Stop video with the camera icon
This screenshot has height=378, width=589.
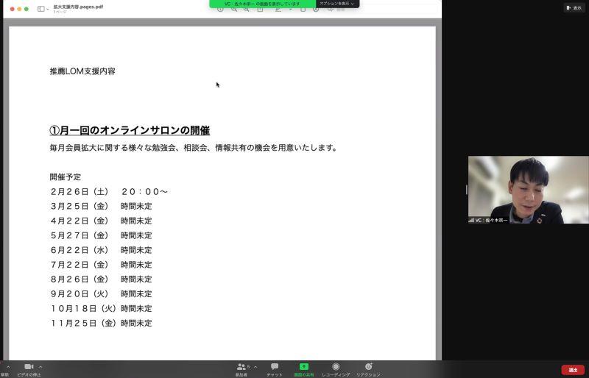29,366
